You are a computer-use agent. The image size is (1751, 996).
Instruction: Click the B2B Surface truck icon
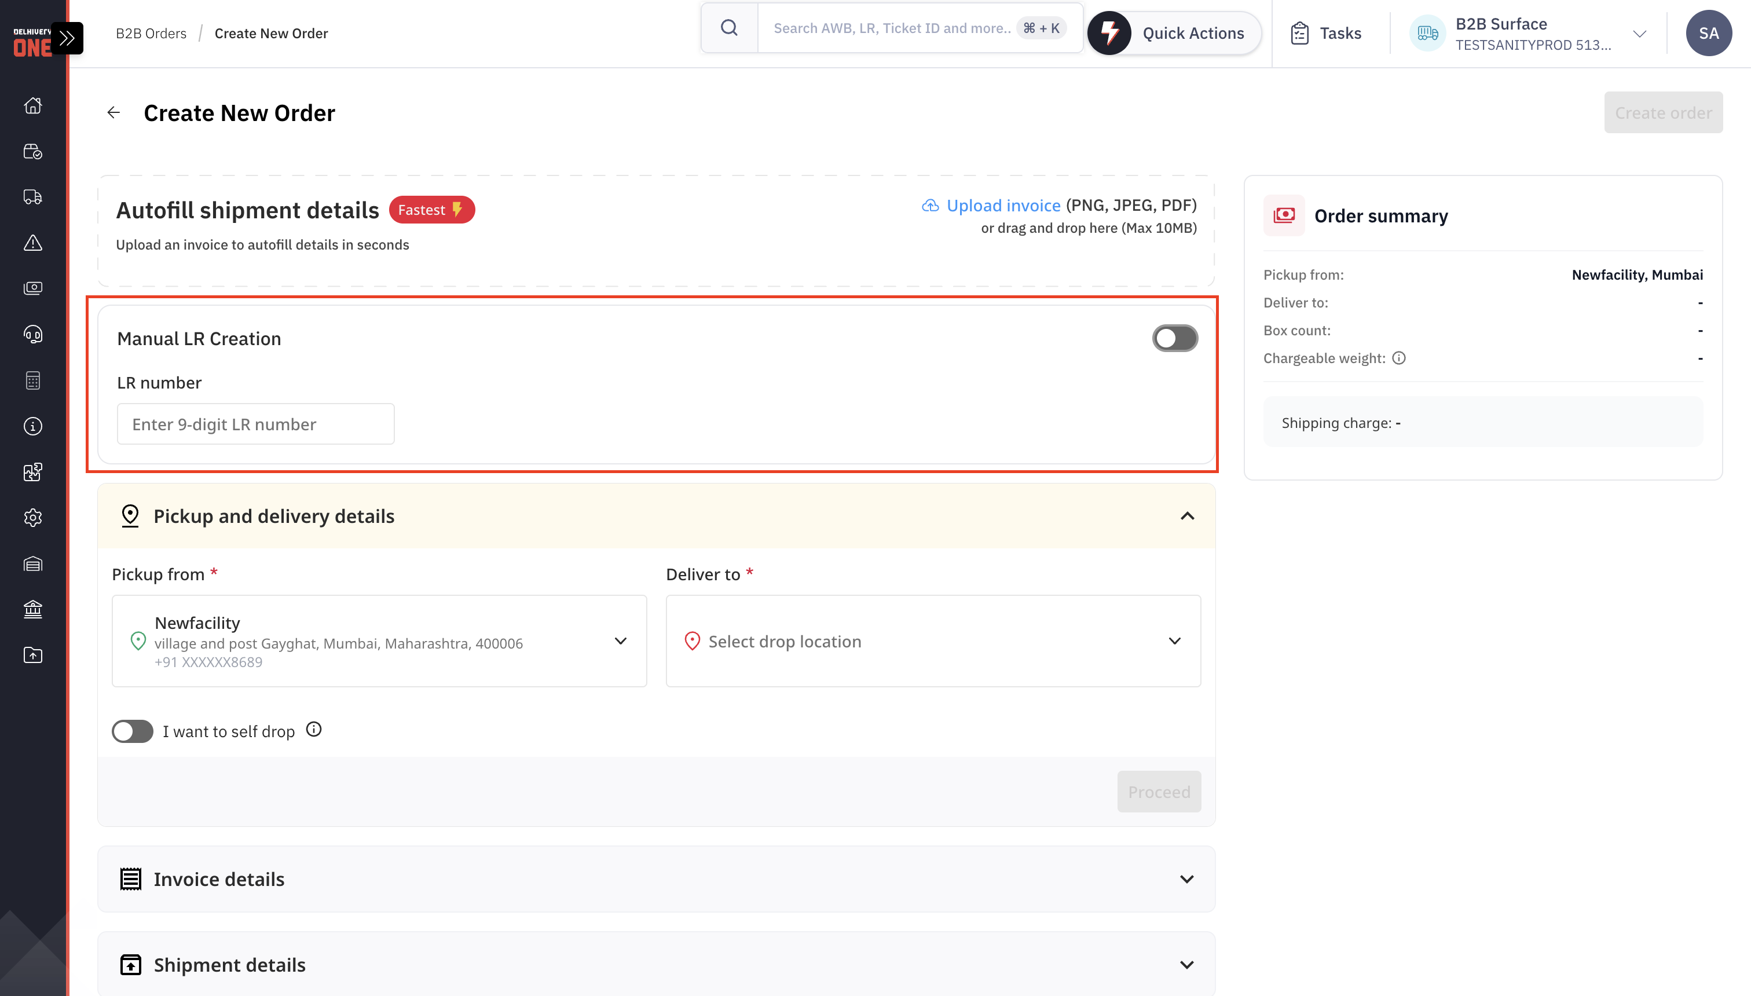[1427, 33]
